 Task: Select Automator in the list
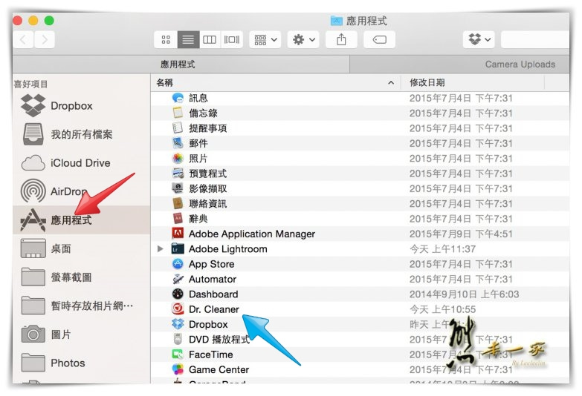(360, 279)
